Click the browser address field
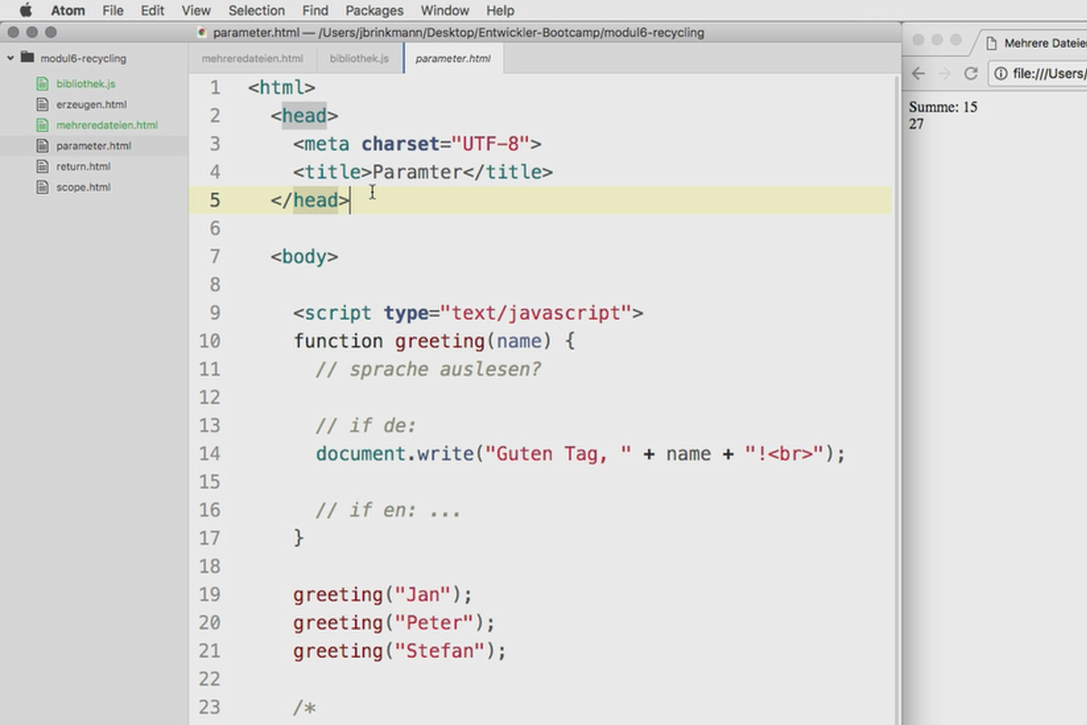The height and width of the screenshot is (725, 1087). click(1038, 73)
